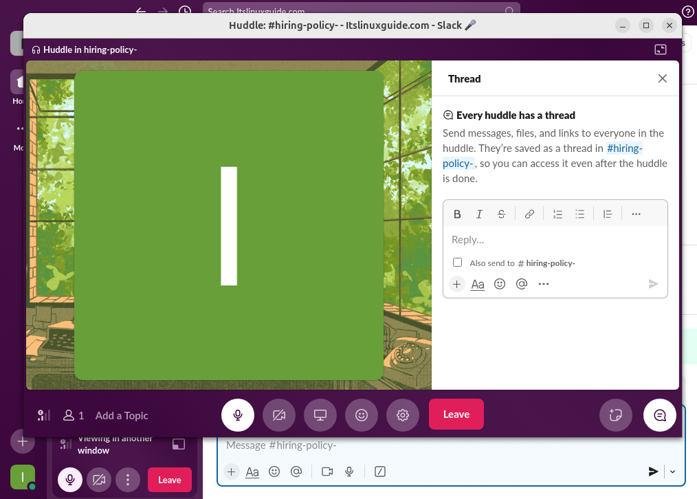The image size is (697, 499).
Task: Click the #hiring-policy- channel link
Action: tap(625, 148)
